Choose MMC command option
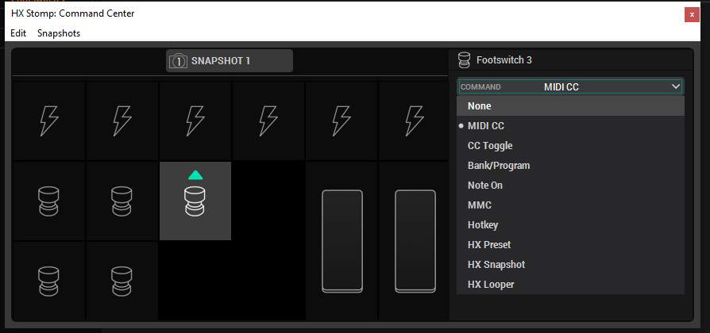Image resolution: width=710 pixels, height=333 pixels. coord(570,205)
